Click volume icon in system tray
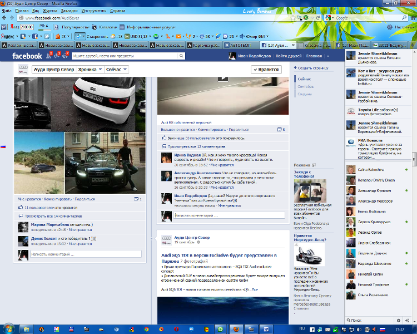 [x=359, y=330]
